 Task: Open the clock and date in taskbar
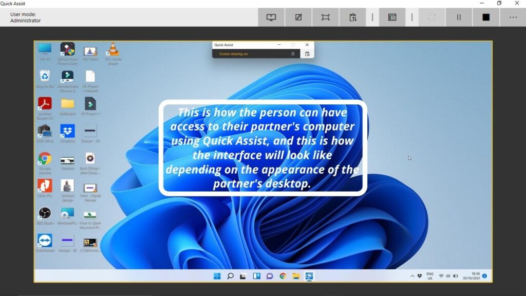[x=472, y=276]
